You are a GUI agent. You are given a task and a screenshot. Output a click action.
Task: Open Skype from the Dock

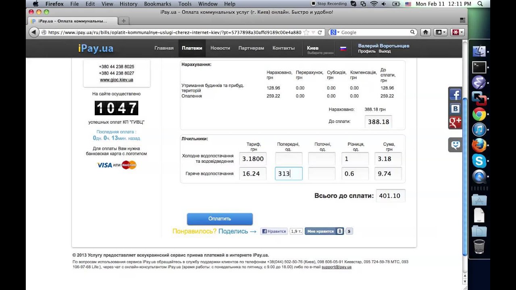coord(479,162)
